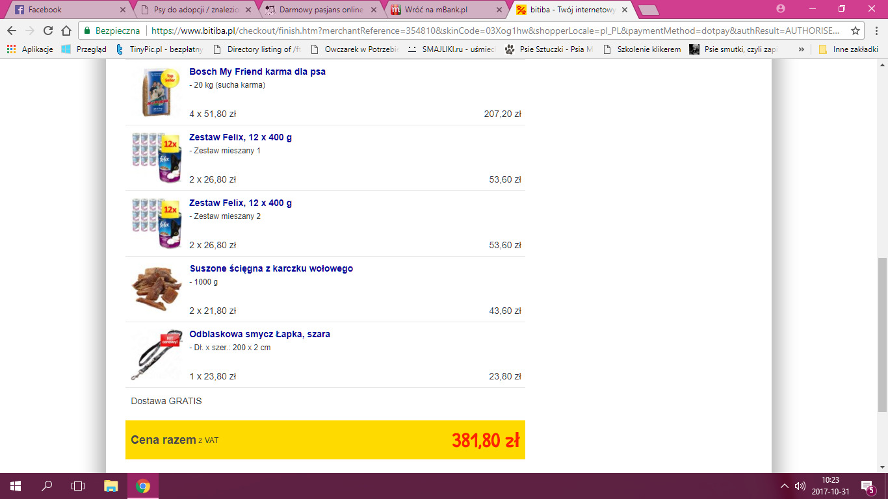This screenshot has width=888, height=499.
Task: Go forward in browser history
Action: point(30,31)
